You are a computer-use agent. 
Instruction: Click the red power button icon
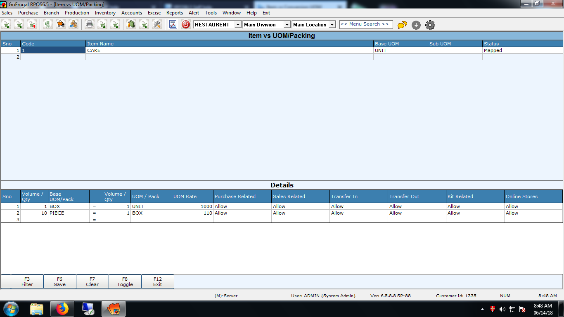(x=186, y=25)
